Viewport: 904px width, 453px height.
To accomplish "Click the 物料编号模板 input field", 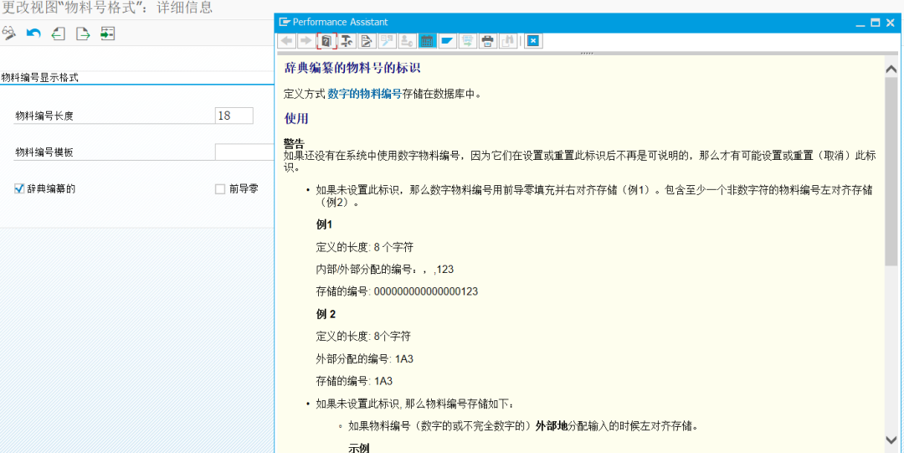I will point(244,152).
